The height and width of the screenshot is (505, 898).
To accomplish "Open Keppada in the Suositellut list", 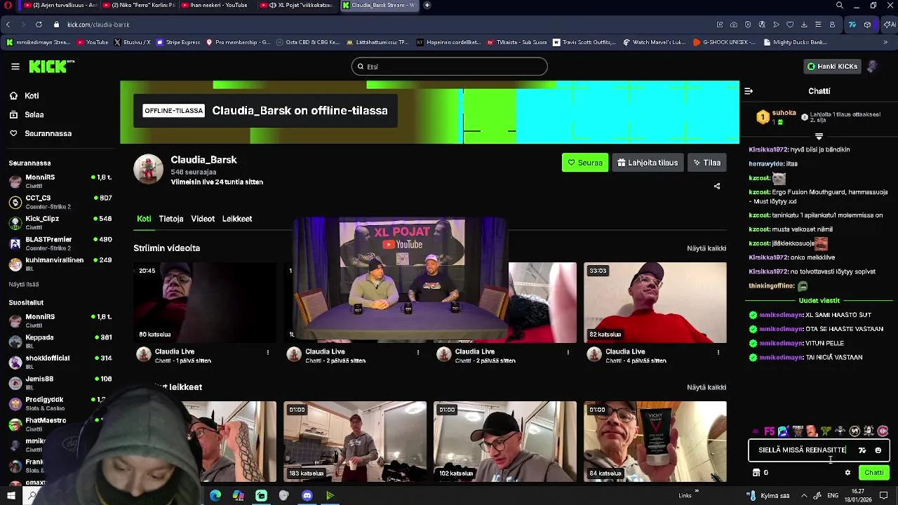I will [60, 341].
